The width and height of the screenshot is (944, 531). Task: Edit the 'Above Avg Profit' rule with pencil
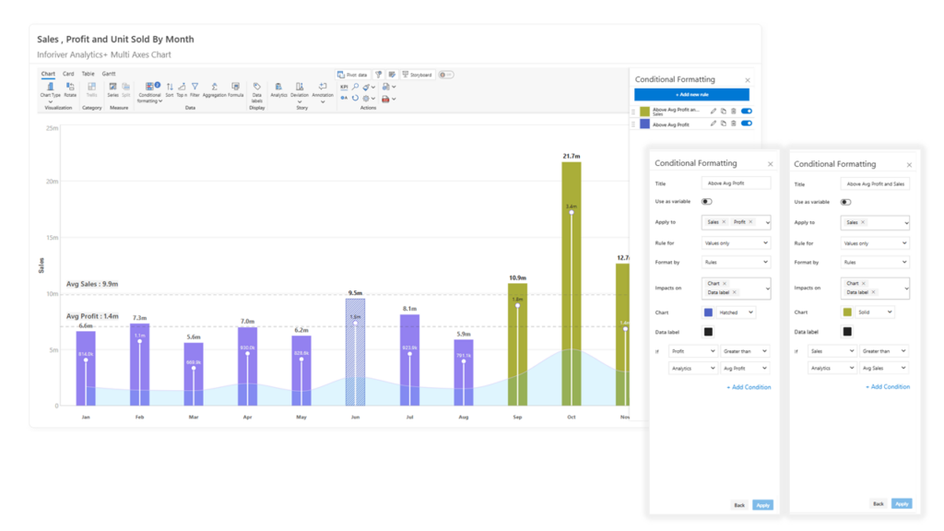(x=714, y=124)
